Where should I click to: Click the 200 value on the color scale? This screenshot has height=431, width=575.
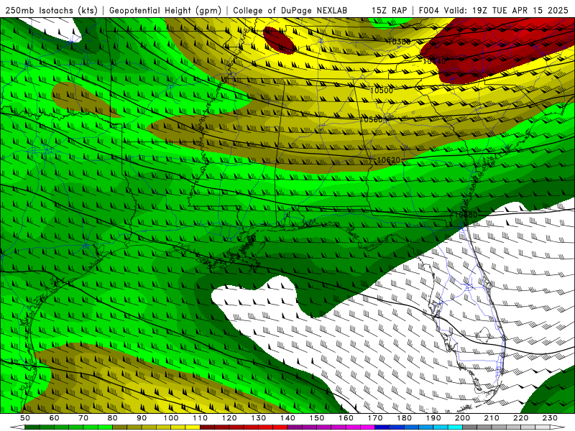tap(462, 418)
